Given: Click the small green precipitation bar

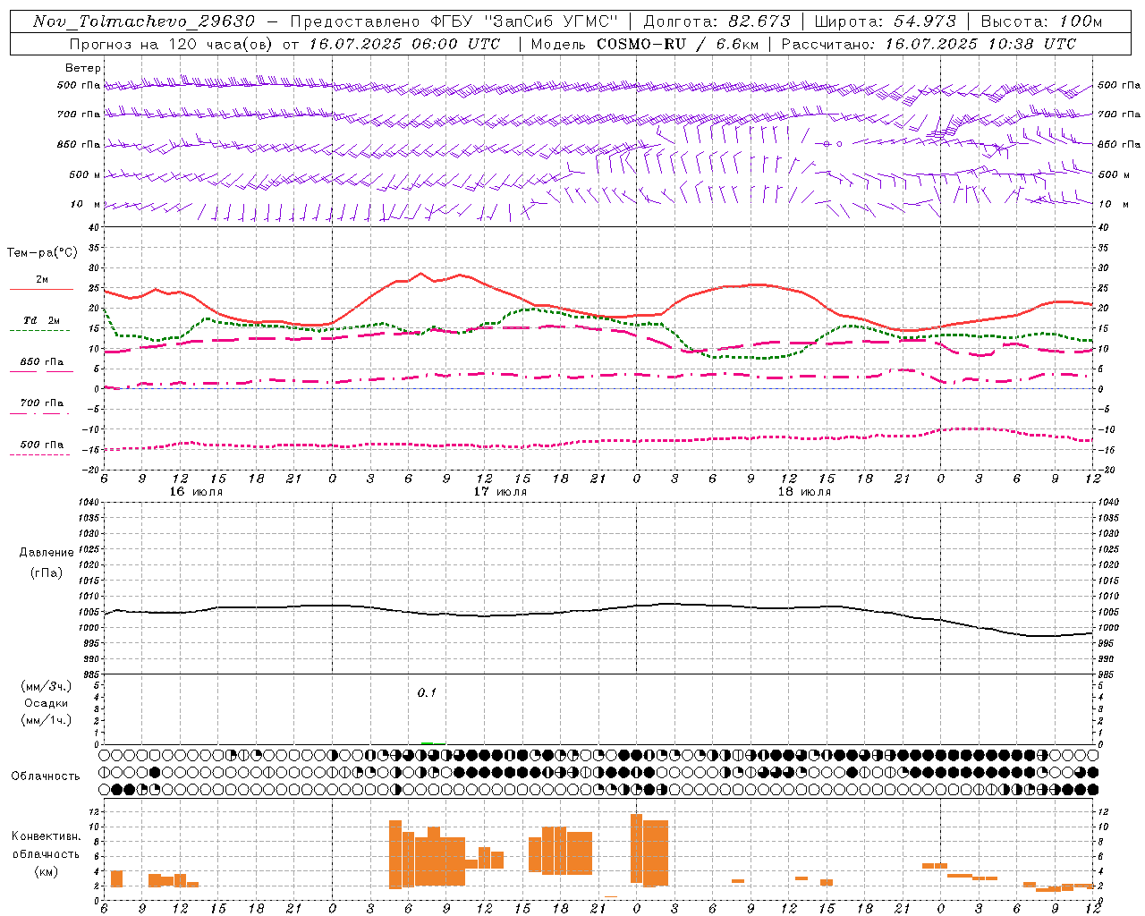Looking at the screenshot, I should (428, 742).
